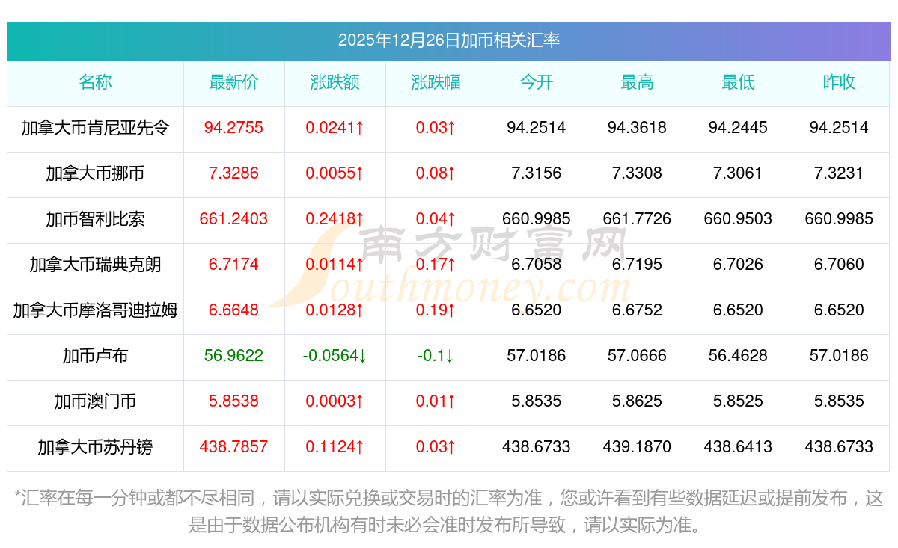
Task: Click the change amount 0.0241↑
Action: tap(335, 128)
